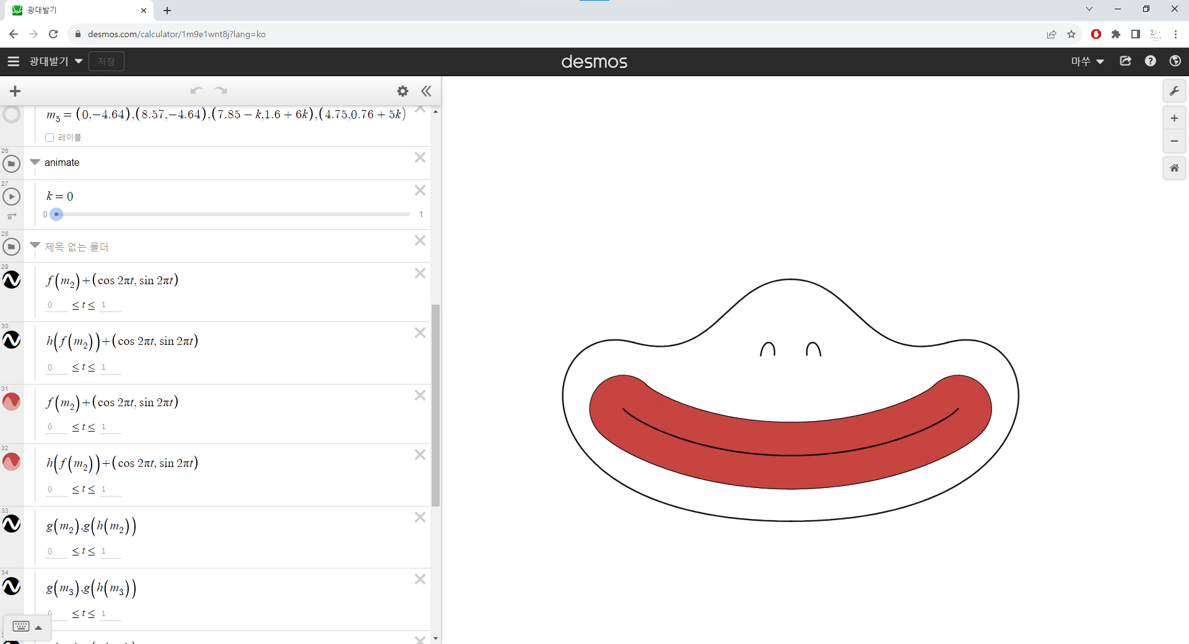Open the graph settings wrench
1189x644 pixels.
[x=1174, y=91]
